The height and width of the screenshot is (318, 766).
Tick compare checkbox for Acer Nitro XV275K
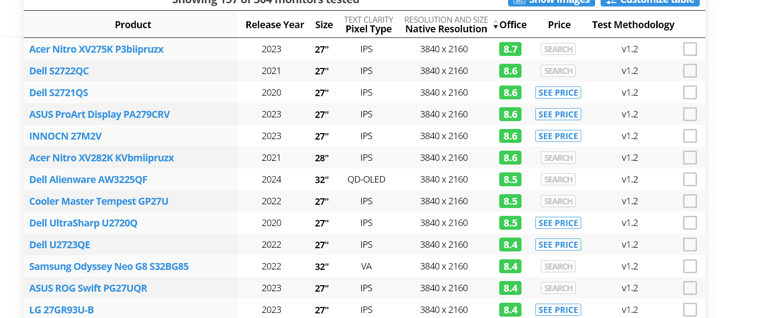(x=690, y=49)
